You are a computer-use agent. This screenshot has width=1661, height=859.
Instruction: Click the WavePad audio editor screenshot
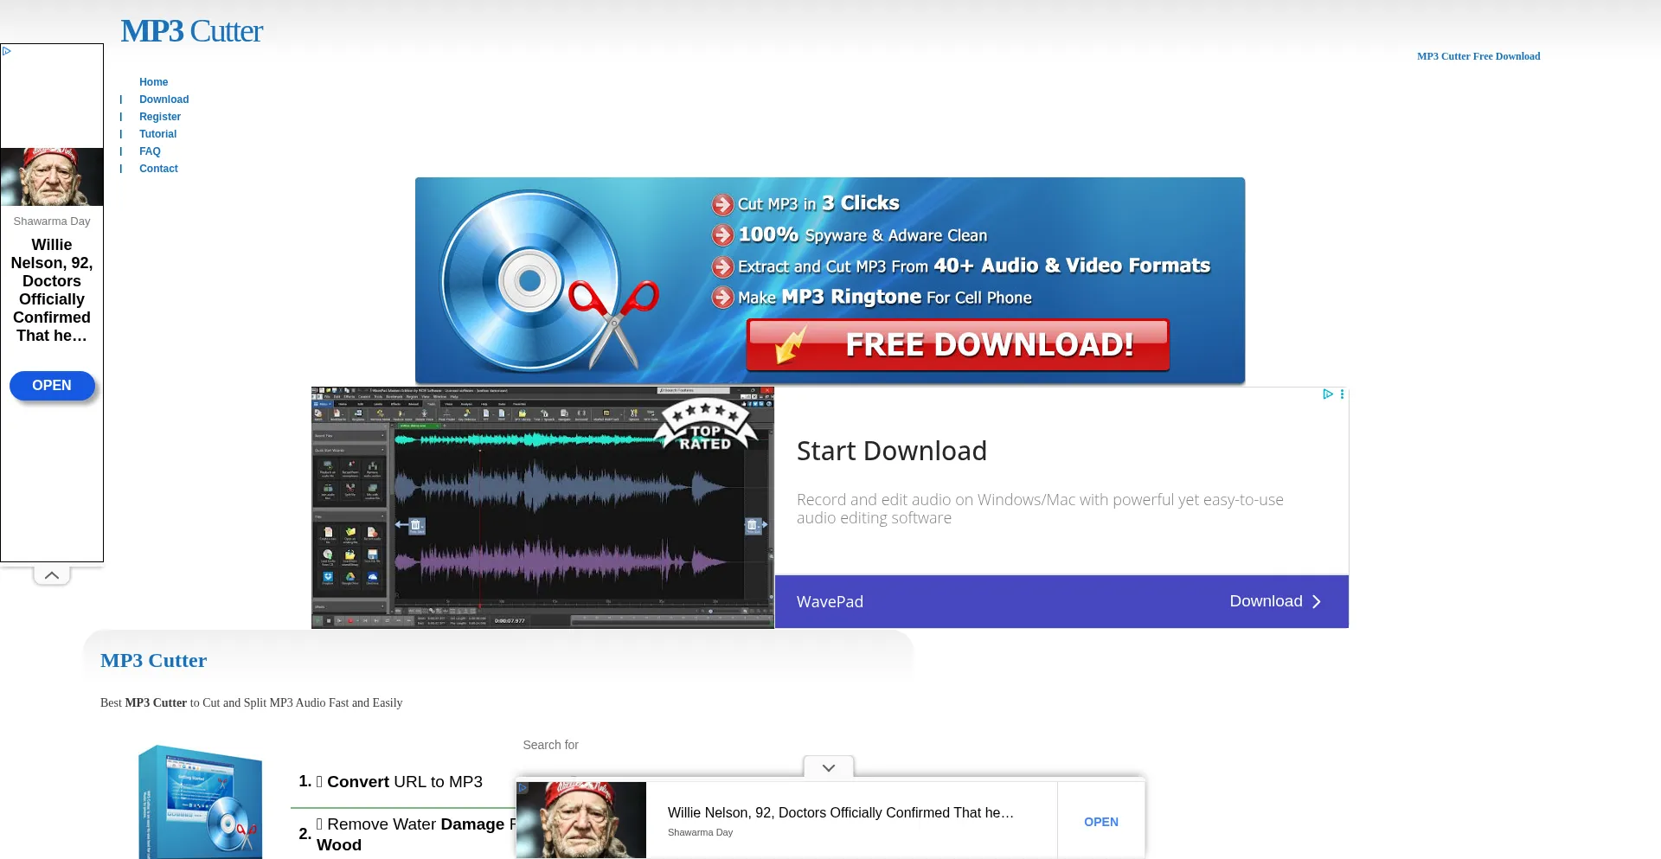[x=542, y=508]
